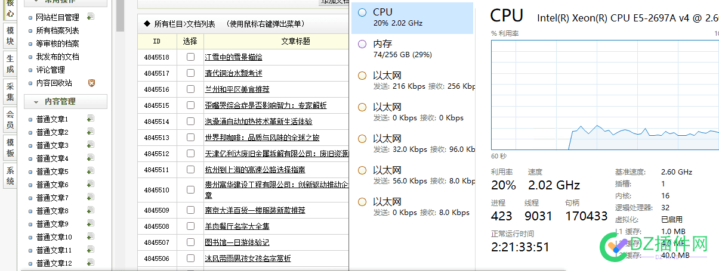
Task: Click the add icon beside 普通文章1
Action: pyautogui.click(x=91, y=119)
